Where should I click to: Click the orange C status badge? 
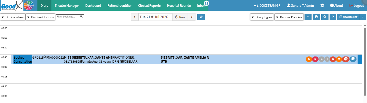pos(309,59)
